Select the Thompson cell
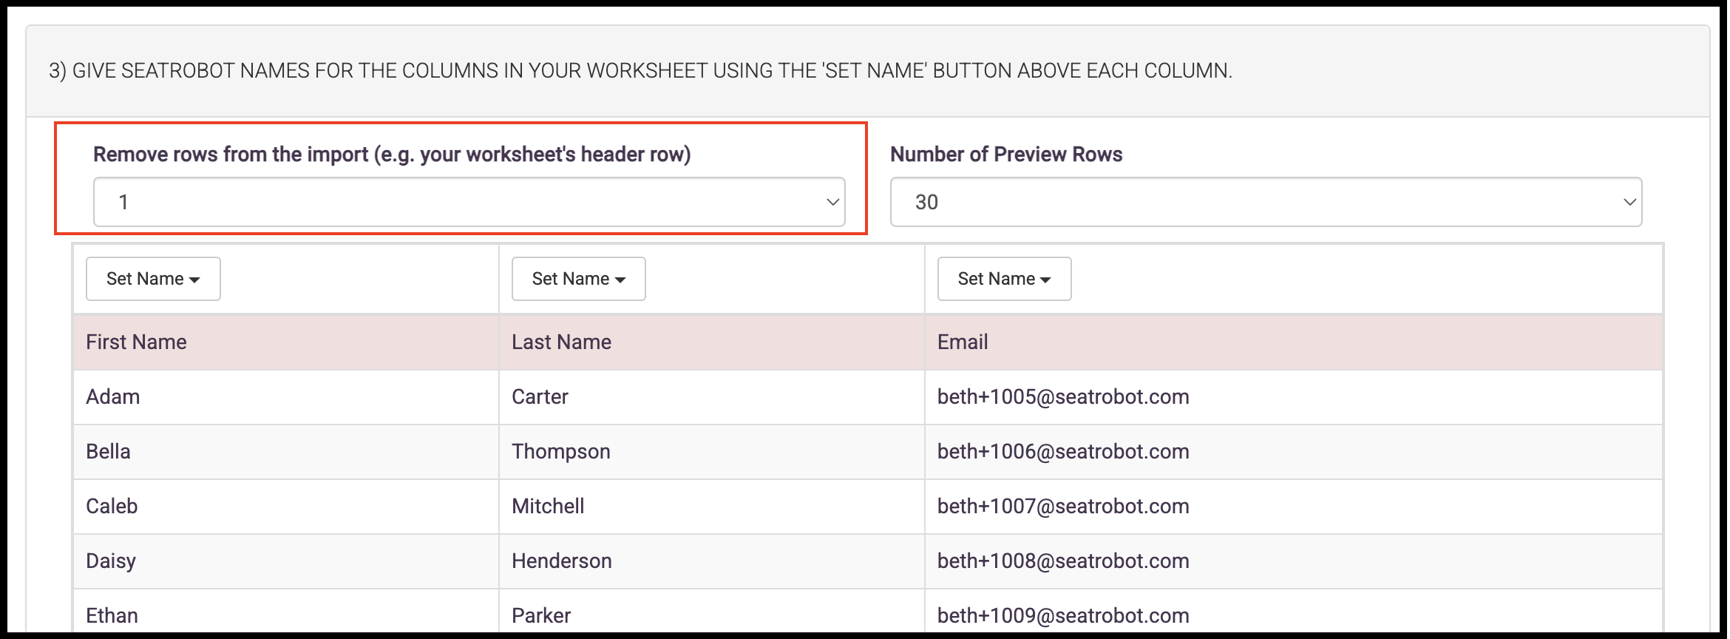 pos(712,452)
